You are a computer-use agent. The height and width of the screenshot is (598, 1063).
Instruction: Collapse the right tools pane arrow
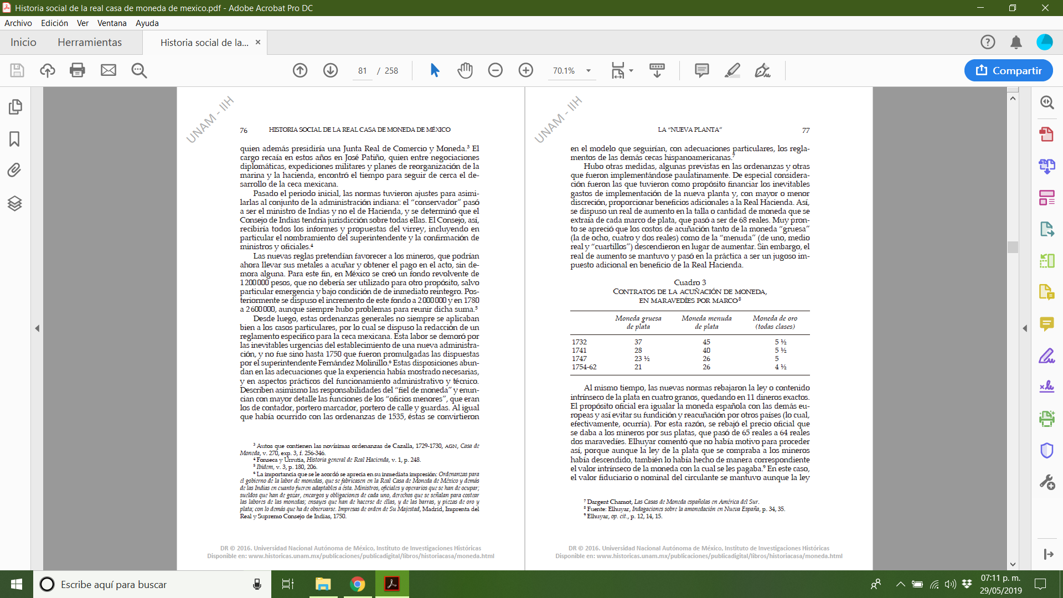tap(1025, 328)
